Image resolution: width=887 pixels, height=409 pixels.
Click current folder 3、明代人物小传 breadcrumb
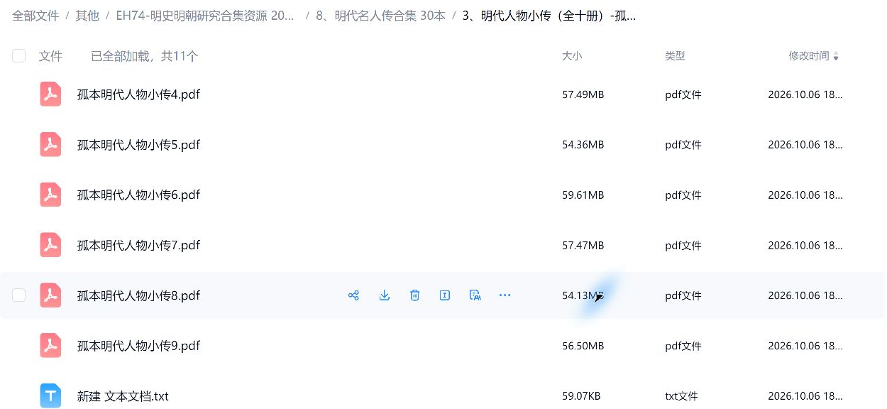pos(549,16)
